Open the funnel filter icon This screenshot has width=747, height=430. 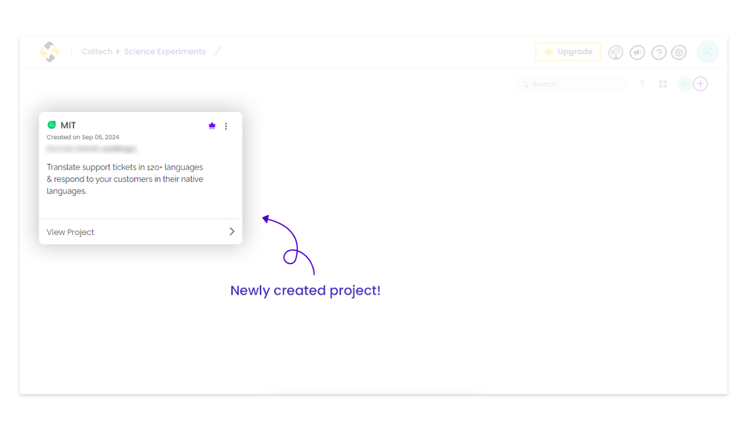tap(642, 84)
